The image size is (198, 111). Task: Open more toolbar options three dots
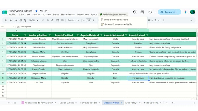click(x=163, y=20)
